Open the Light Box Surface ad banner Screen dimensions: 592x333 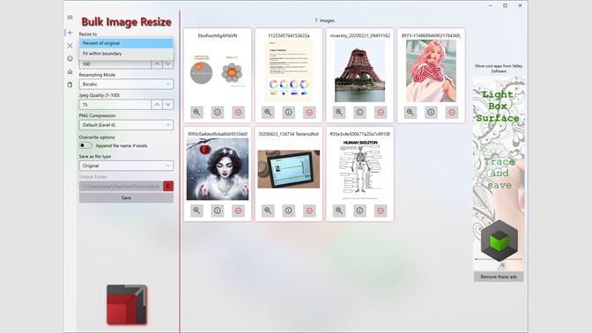pyautogui.click(x=499, y=174)
